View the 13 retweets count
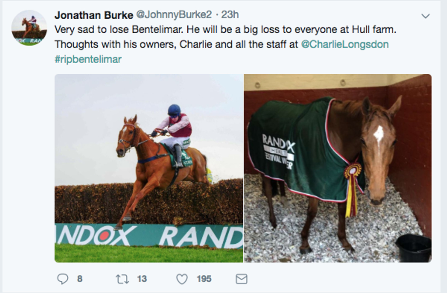The width and height of the screenshot is (447, 293). point(142,279)
